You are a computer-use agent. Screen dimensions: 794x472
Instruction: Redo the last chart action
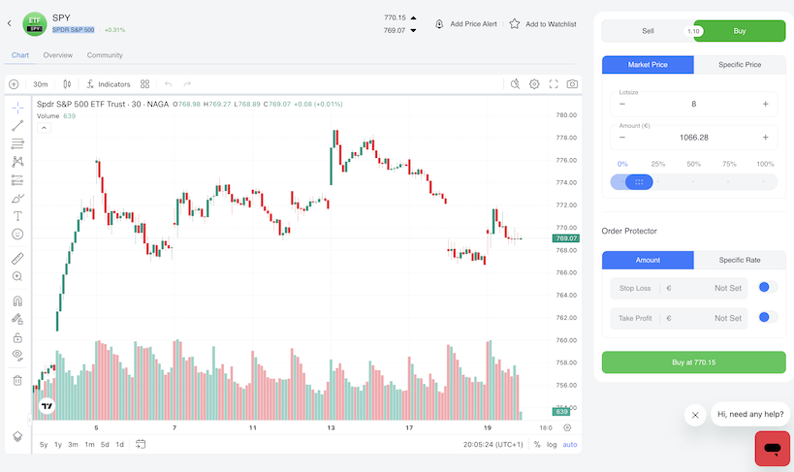point(187,84)
